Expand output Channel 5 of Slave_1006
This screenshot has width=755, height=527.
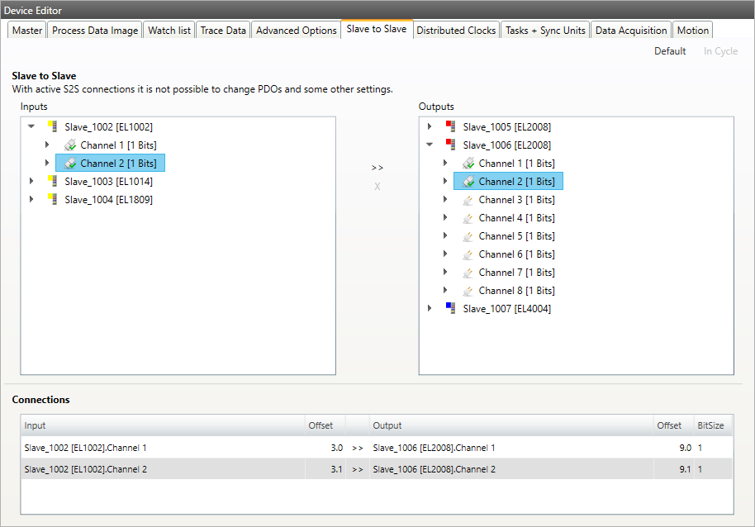click(x=445, y=236)
